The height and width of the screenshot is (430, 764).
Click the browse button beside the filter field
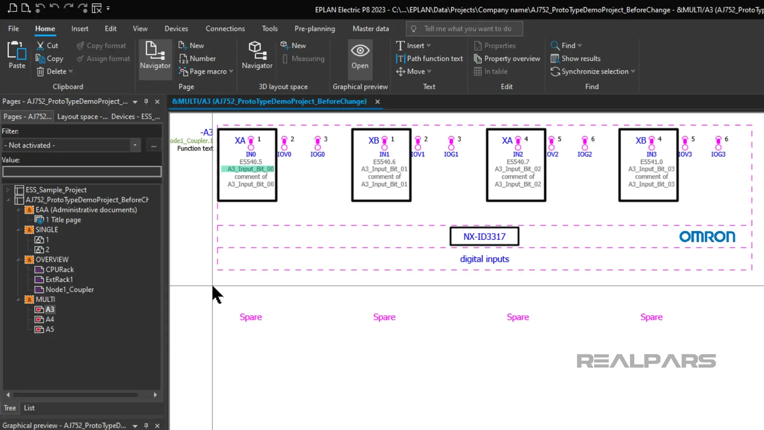(154, 145)
